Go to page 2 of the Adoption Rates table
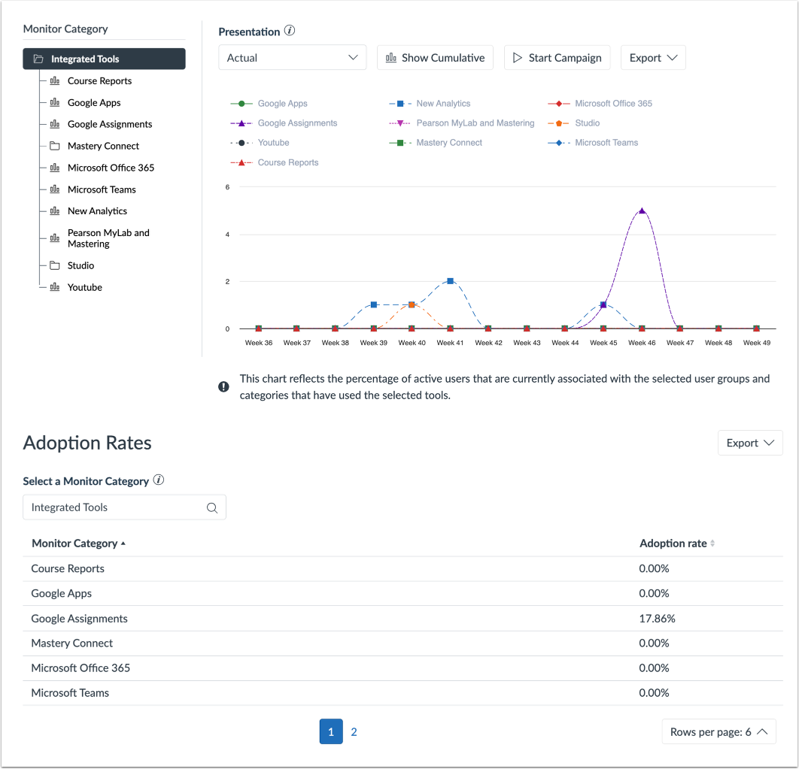 [x=354, y=731]
